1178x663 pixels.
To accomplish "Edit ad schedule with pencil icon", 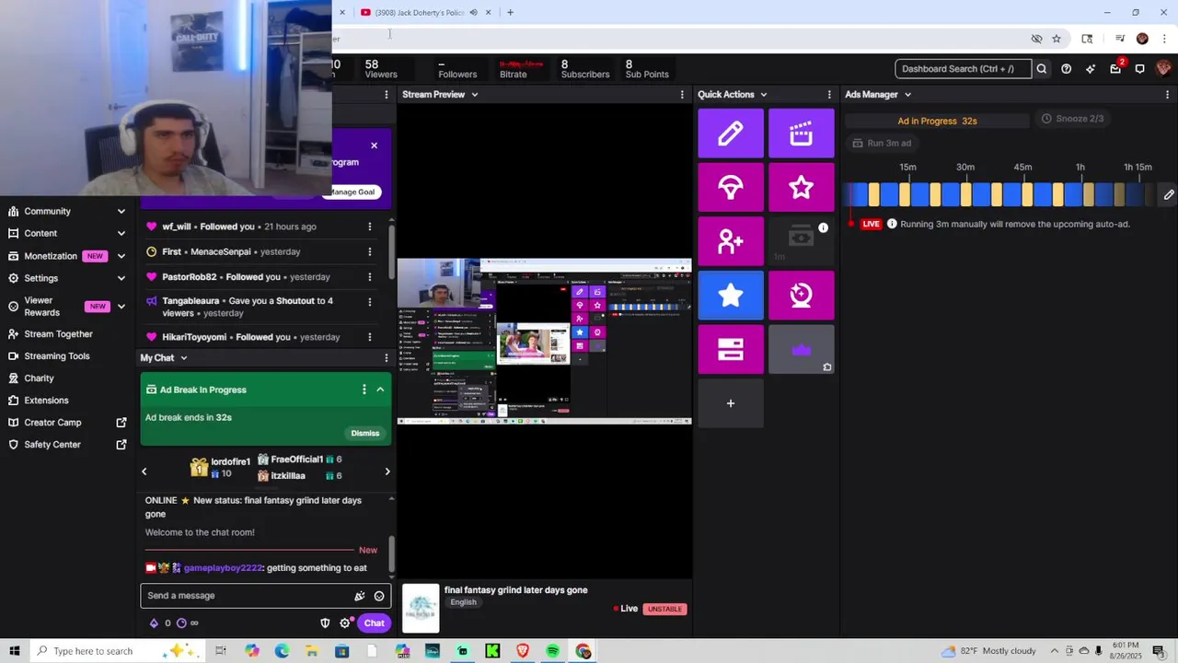I will tap(1168, 195).
